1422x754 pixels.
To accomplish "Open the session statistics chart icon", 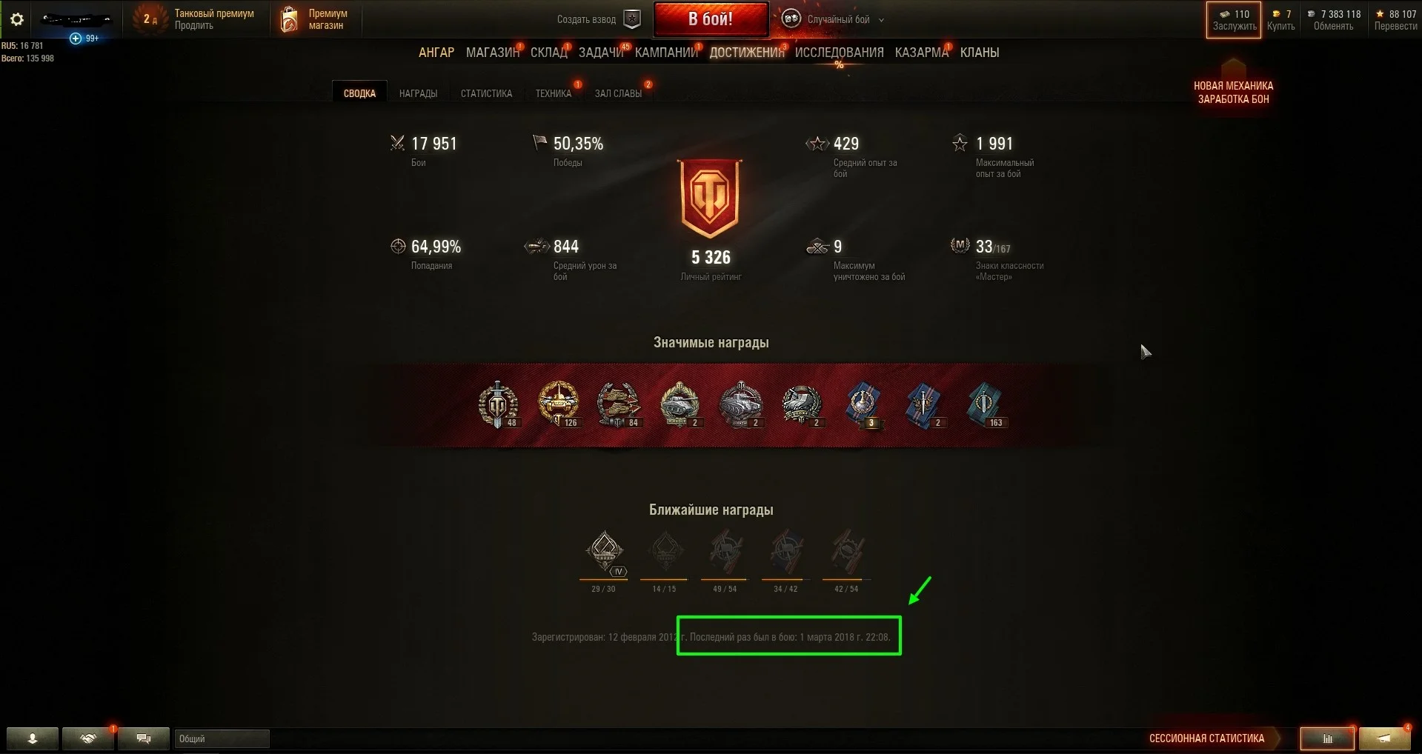I will (x=1327, y=738).
